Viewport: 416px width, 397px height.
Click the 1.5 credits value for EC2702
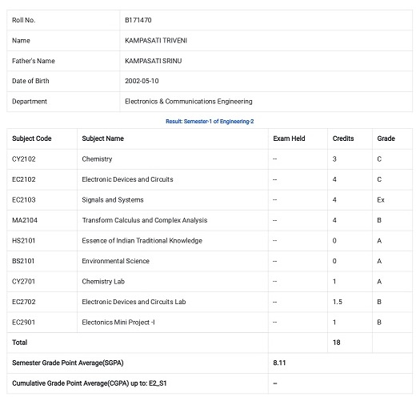coord(338,302)
